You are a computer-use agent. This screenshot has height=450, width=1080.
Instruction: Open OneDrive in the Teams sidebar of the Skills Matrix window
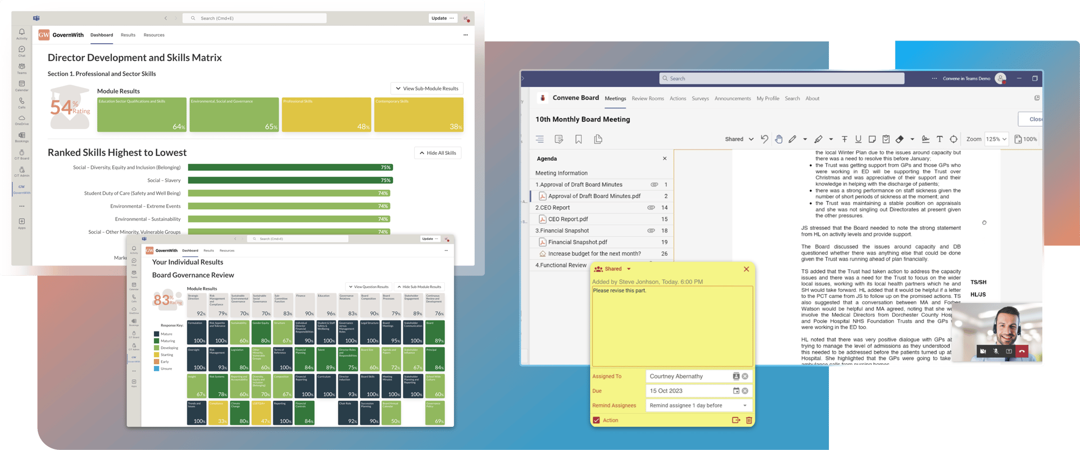point(22,120)
